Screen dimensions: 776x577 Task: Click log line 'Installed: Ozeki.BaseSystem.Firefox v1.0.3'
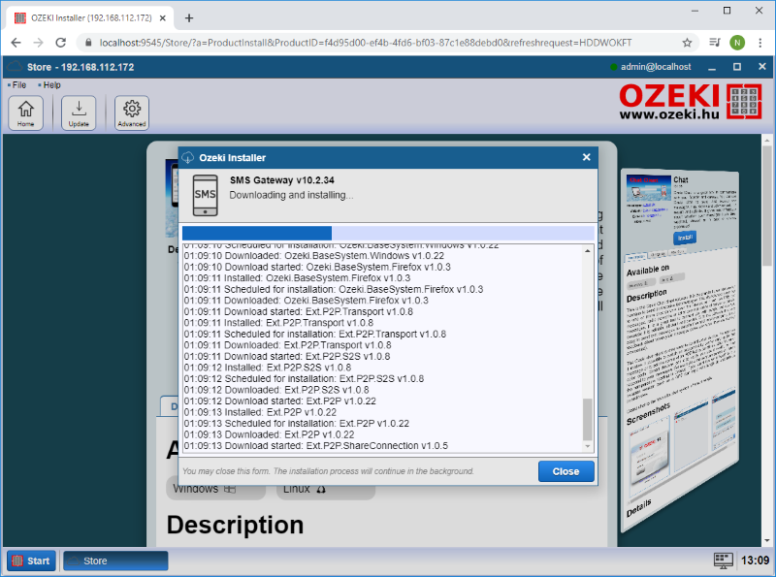[x=297, y=278]
